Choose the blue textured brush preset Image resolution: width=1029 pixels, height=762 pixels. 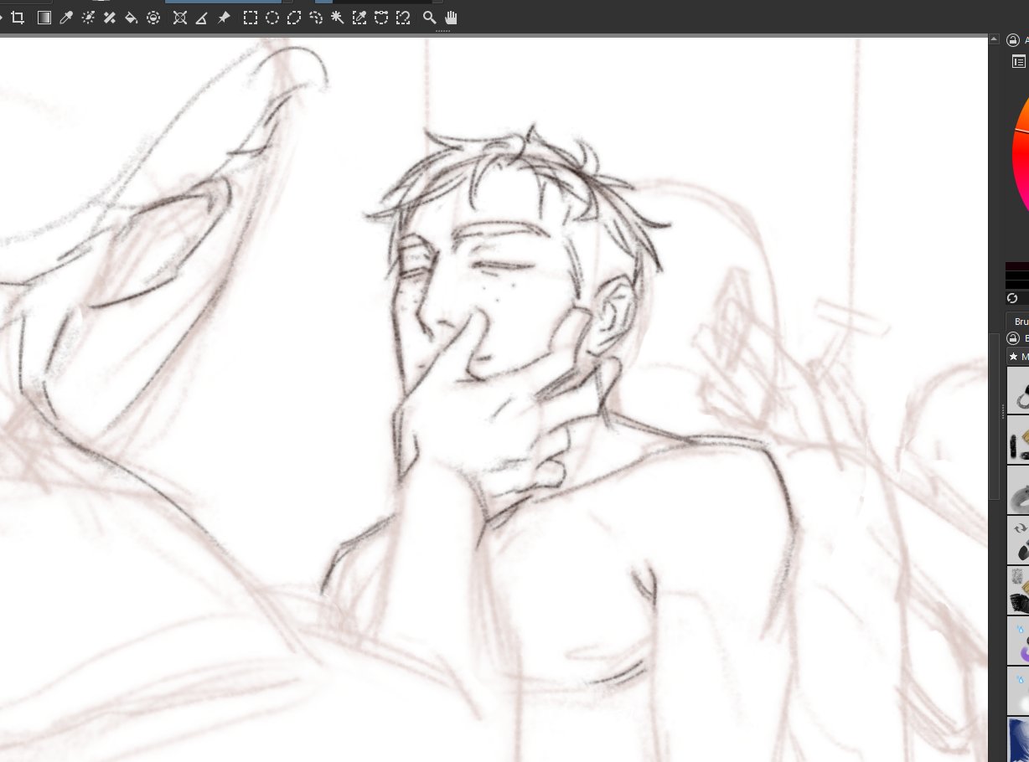tap(1018, 739)
